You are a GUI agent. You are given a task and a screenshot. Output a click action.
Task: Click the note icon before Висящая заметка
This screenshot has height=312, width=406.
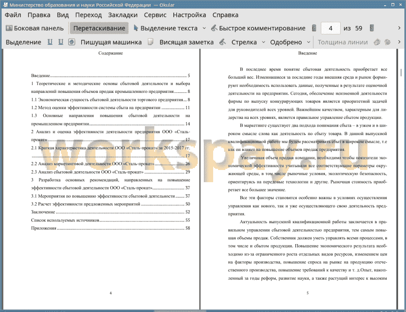point(151,42)
